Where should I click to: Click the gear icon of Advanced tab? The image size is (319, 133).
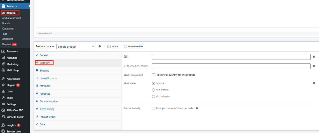click(x=37, y=93)
